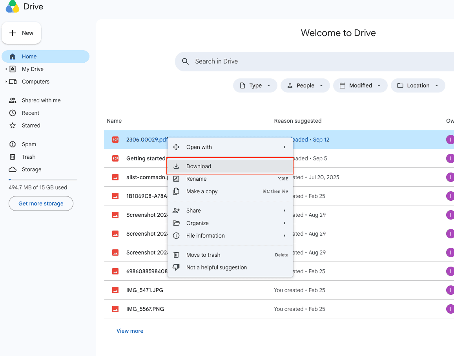Open the Modified filter dropdown

(360, 85)
